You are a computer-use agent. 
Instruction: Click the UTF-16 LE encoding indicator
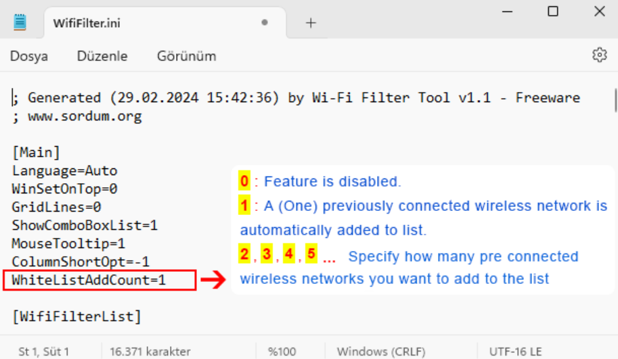516,351
